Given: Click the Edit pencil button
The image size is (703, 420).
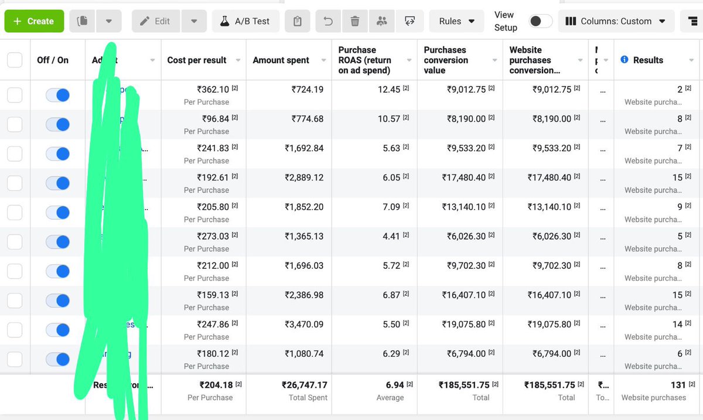Looking at the screenshot, I should pyautogui.click(x=156, y=21).
